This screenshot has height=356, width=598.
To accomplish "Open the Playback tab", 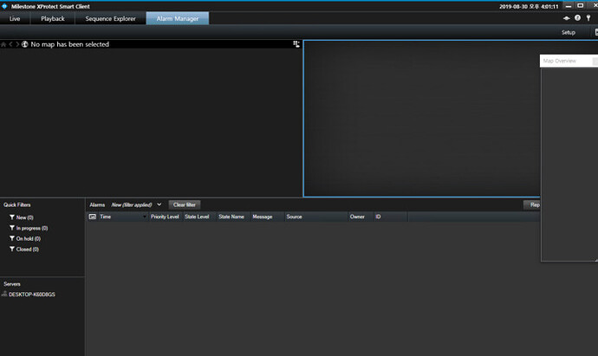I will (53, 18).
